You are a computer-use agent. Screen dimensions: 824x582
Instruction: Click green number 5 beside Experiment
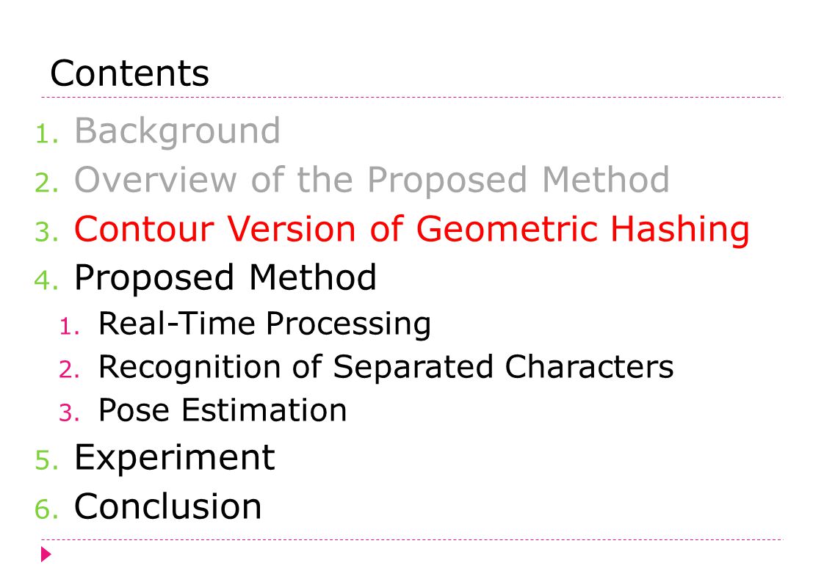[47, 461]
